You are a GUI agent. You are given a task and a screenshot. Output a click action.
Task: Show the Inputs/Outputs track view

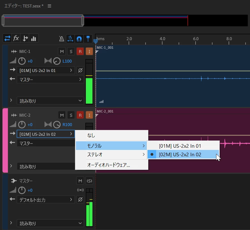tap(7, 38)
